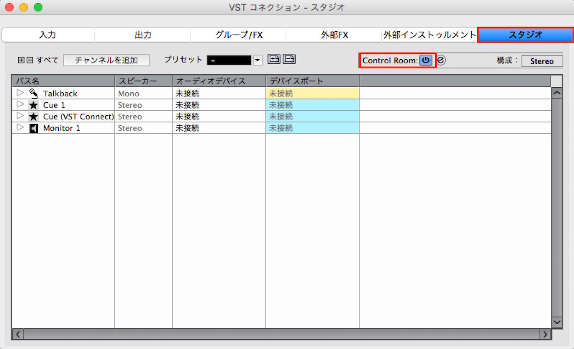
Task: Click the オーディオデバイス column header
Action: [x=219, y=81]
